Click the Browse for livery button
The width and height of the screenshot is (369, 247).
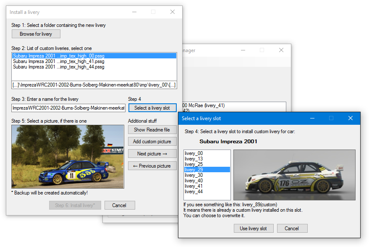tap(36, 34)
